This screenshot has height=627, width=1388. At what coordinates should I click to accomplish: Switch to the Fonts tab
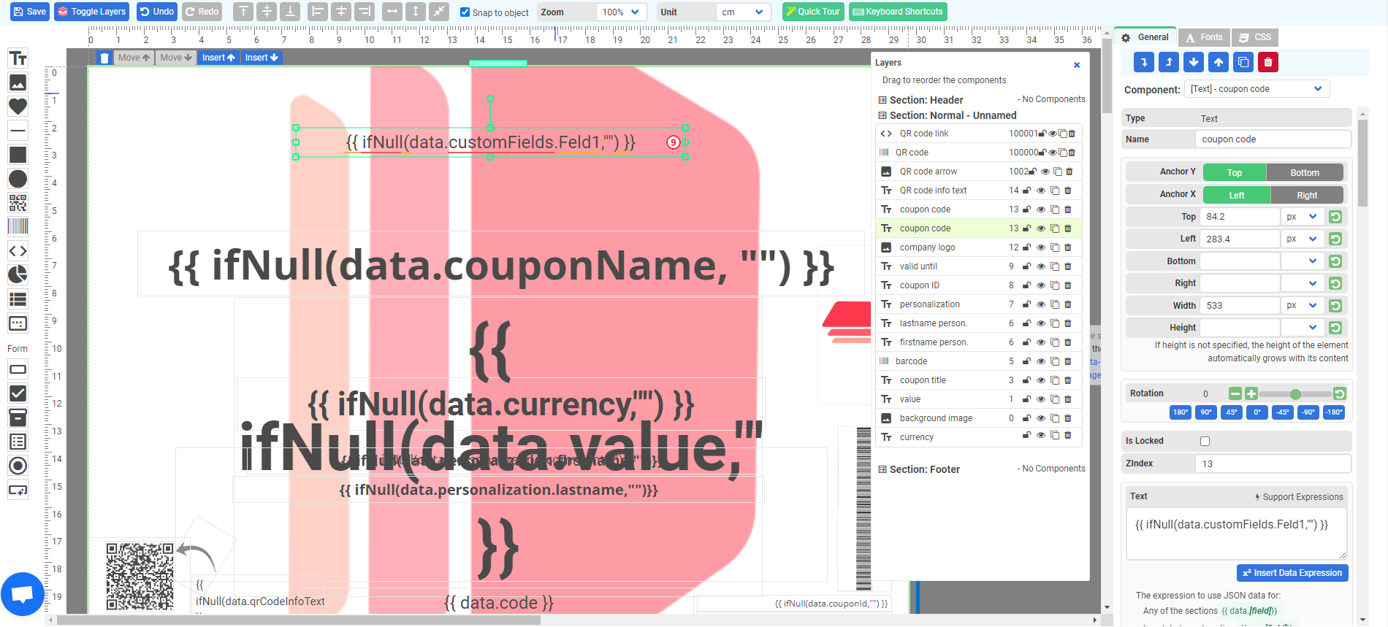(x=1204, y=37)
